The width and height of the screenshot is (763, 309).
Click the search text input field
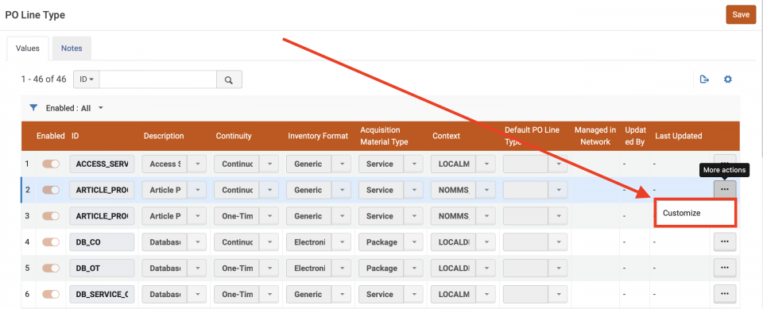[x=157, y=79]
